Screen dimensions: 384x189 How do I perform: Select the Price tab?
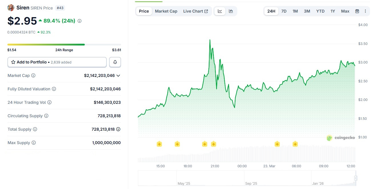point(144,11)
